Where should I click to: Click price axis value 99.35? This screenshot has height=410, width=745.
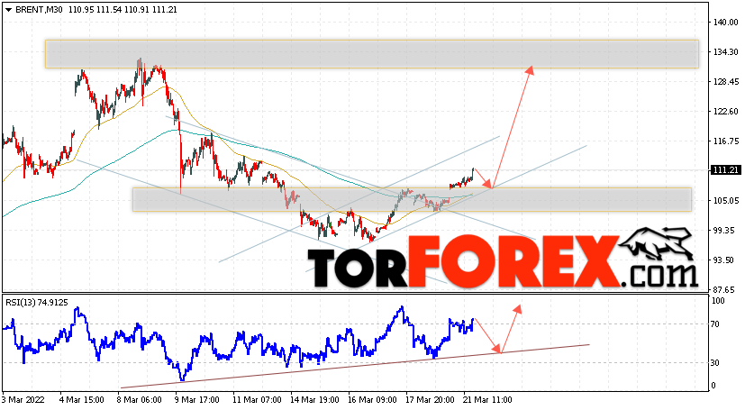(725, 231)
